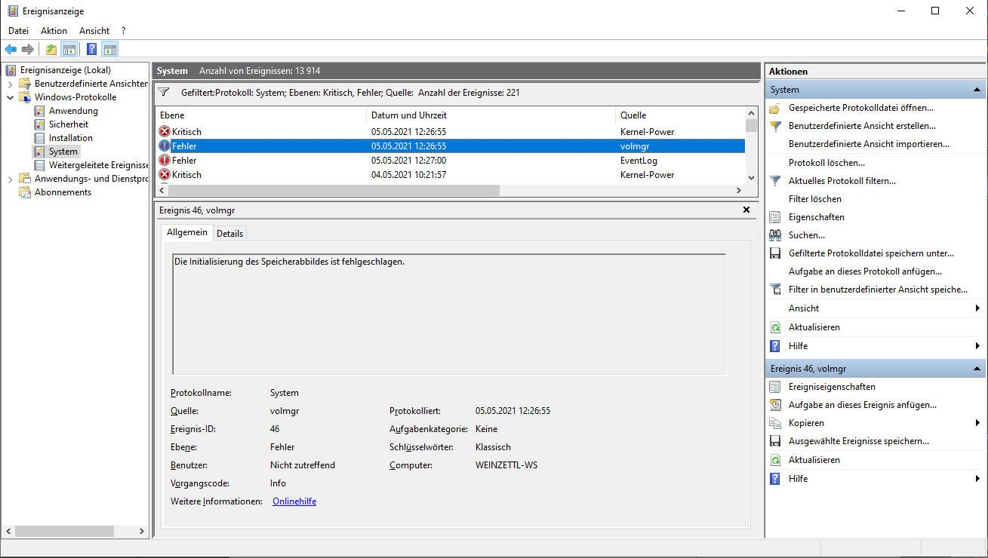Select the EventLog Fehler event row
The width and height of the screenshot is (988, 558).
pos(453,161)
